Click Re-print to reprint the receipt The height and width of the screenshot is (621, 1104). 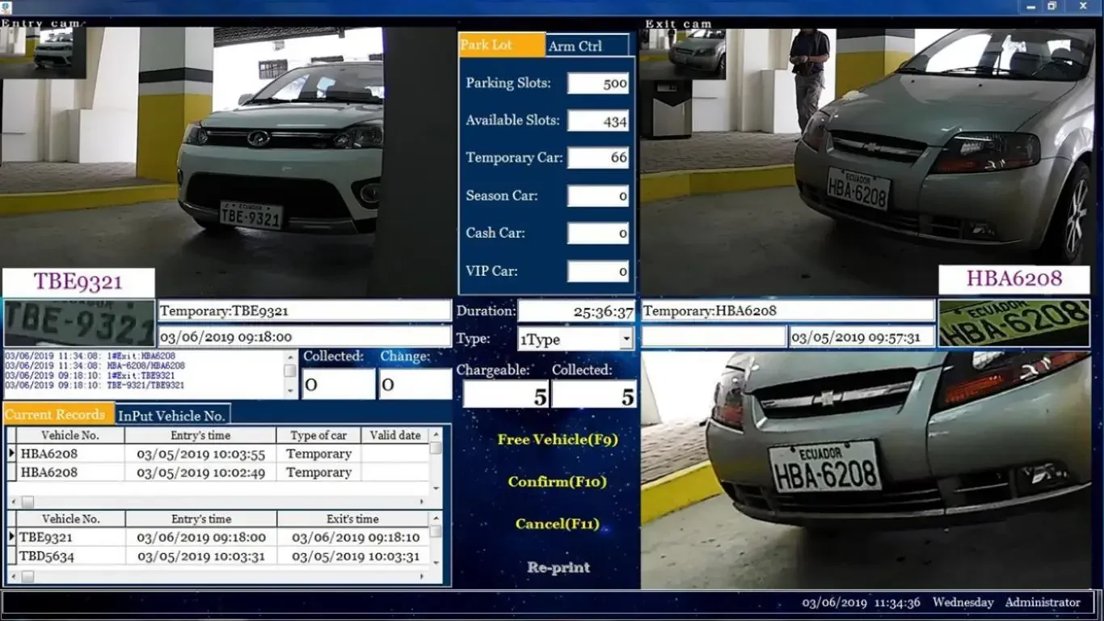point(558,568)
